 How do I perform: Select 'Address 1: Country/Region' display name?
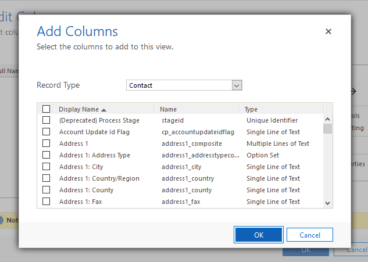coord(99,178)
